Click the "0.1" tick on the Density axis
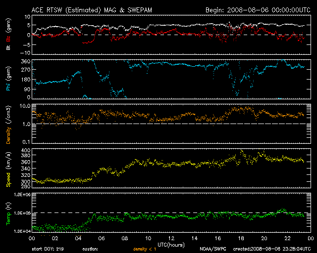The width and height of the screenshot is (317, 253). click(26, 142)
